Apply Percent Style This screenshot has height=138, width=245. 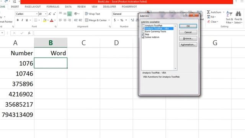pos(122,20)
